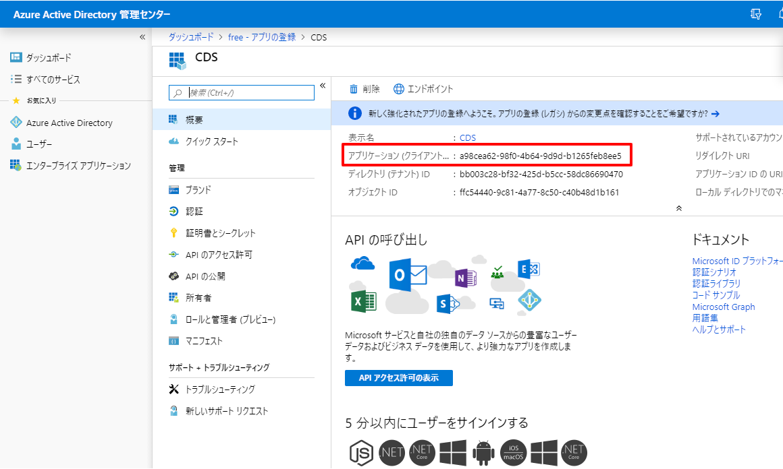783x469 pixels.
Task: Click the ダッシュボード breadcrumb link
Action: pyautogui.click(x=191, y=37)
